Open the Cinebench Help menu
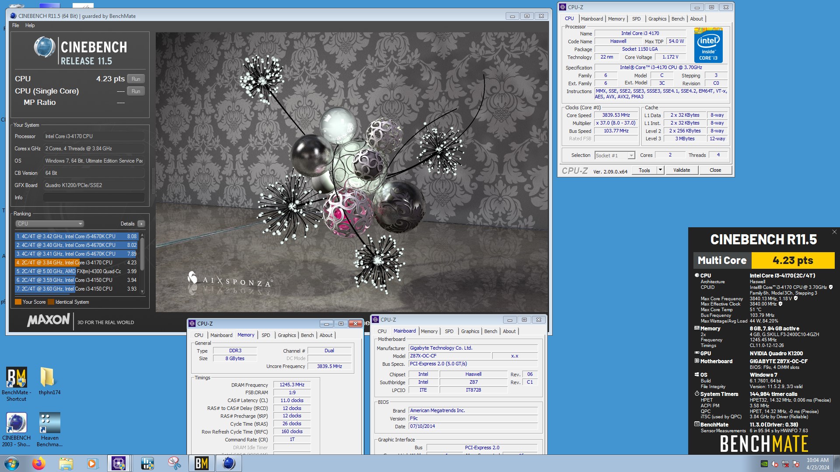The image size is (840, 472). coord(30,25)
